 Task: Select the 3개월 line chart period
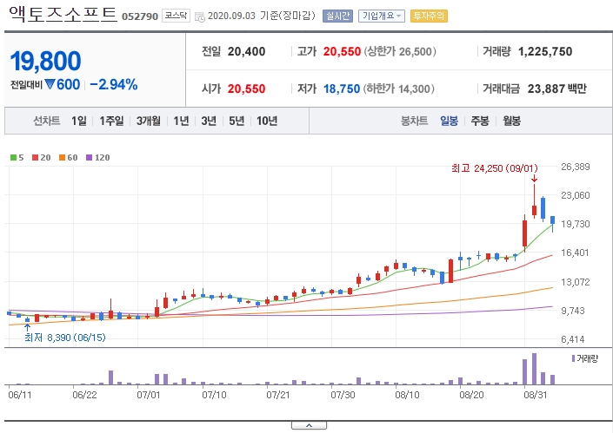tap(149, 121)
